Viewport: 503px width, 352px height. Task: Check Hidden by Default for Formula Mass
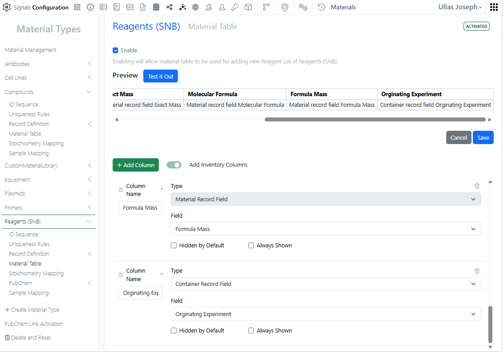click(174, 246)
